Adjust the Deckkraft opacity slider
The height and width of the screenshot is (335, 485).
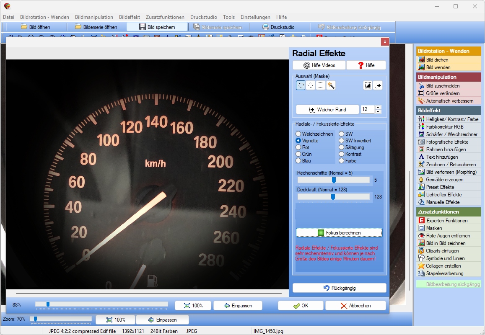333,196
